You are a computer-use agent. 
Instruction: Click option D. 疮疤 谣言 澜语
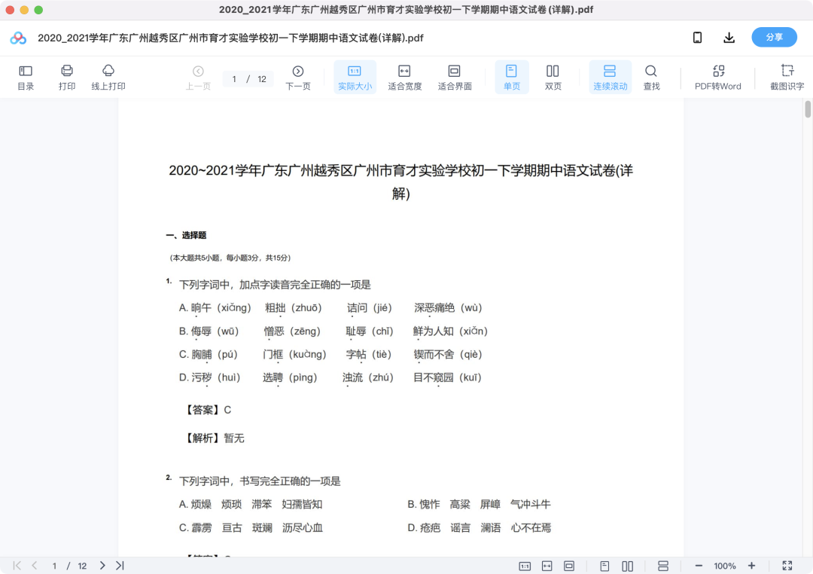479,528
